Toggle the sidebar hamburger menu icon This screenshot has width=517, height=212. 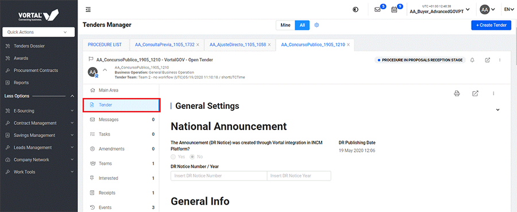[88, 10]
